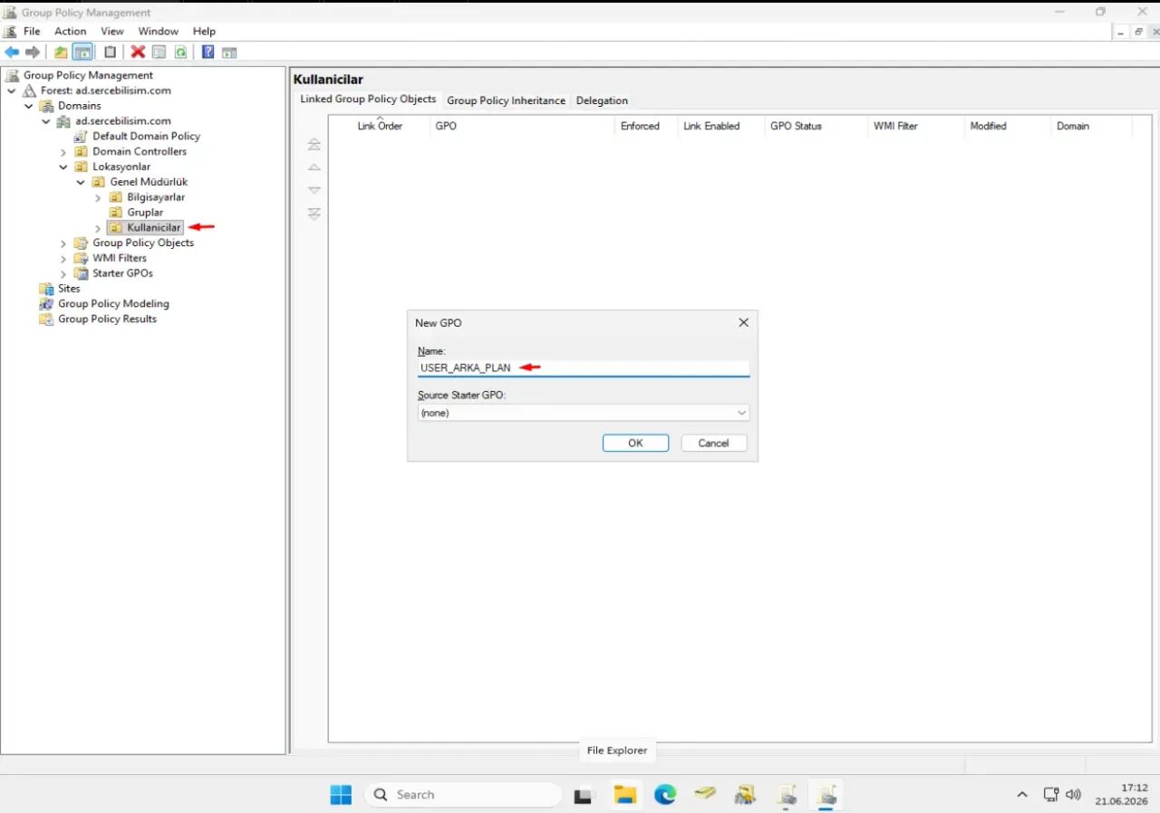The height and width of the screenshot is (813, 1160).
Task: Select Default Domain Policy in tree
Action: 146,137
